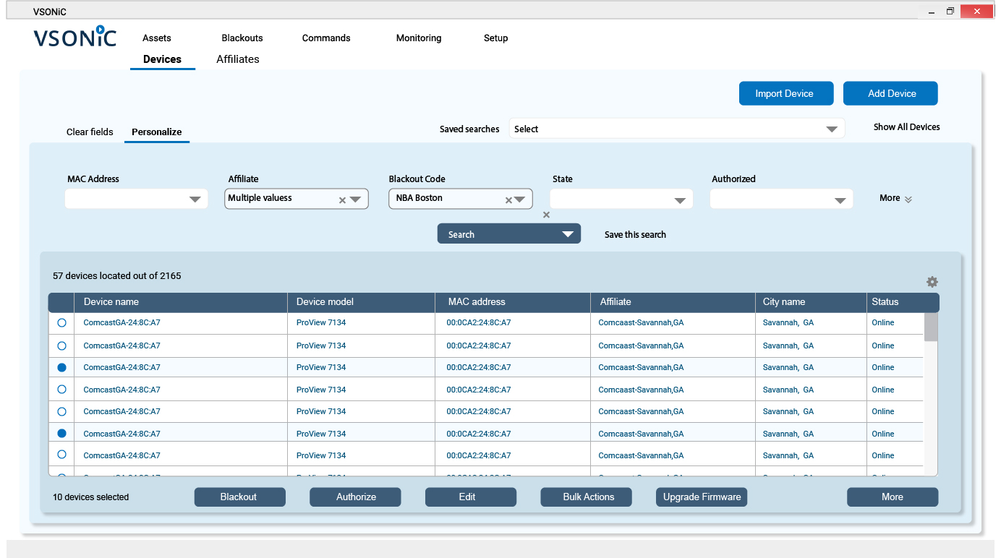Click the first row's Comcaast-Savannah,GA affiliate
Image resolution: width=1001 pixels, height=558 pixels.
[x=641, y=323]
